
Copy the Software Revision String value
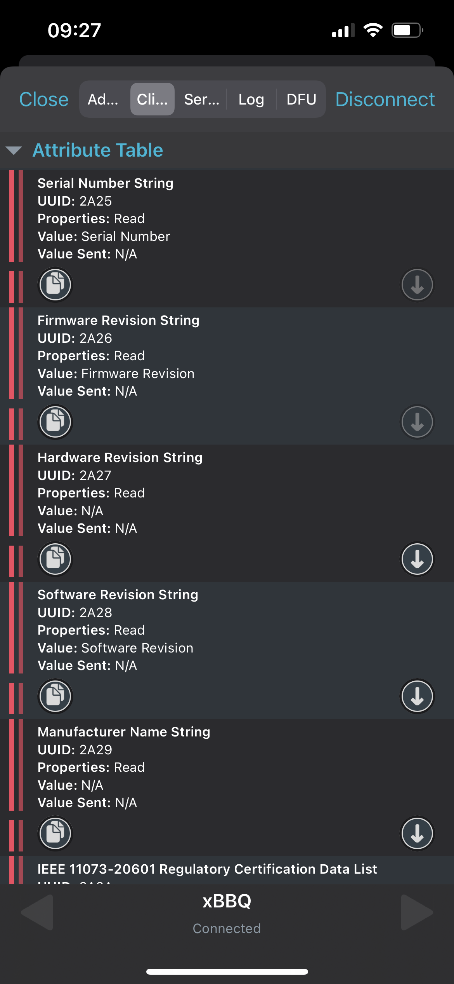tap(55, 696)
